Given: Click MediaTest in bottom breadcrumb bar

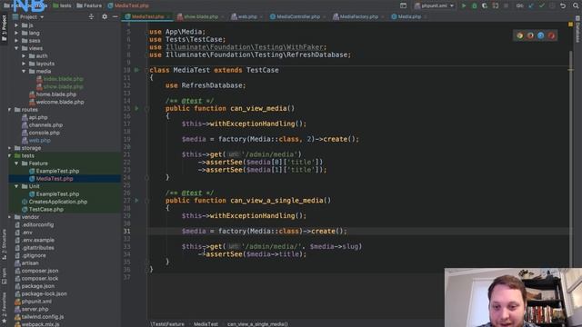Looking at the screenshot, I should pyautogui.click(x=206, y=324).
